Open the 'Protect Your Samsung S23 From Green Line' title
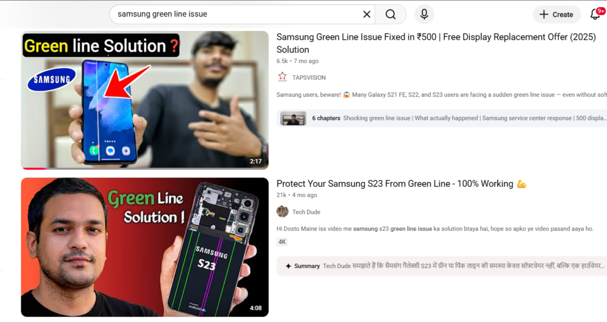607x322 pixels. (401, 184)
